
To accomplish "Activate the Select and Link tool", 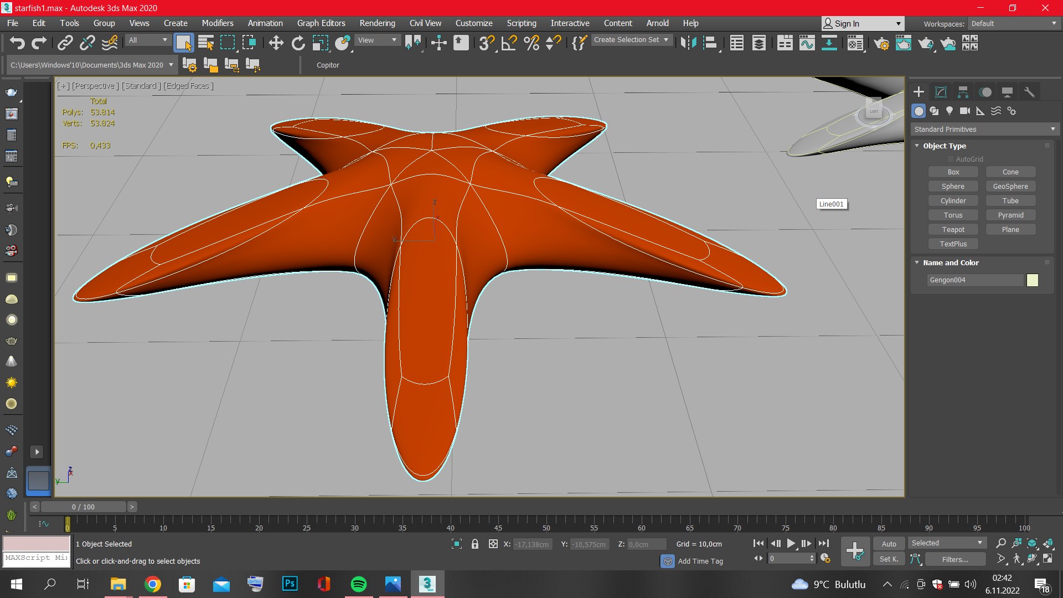I will pyautogui.click(x=65, y=43).
